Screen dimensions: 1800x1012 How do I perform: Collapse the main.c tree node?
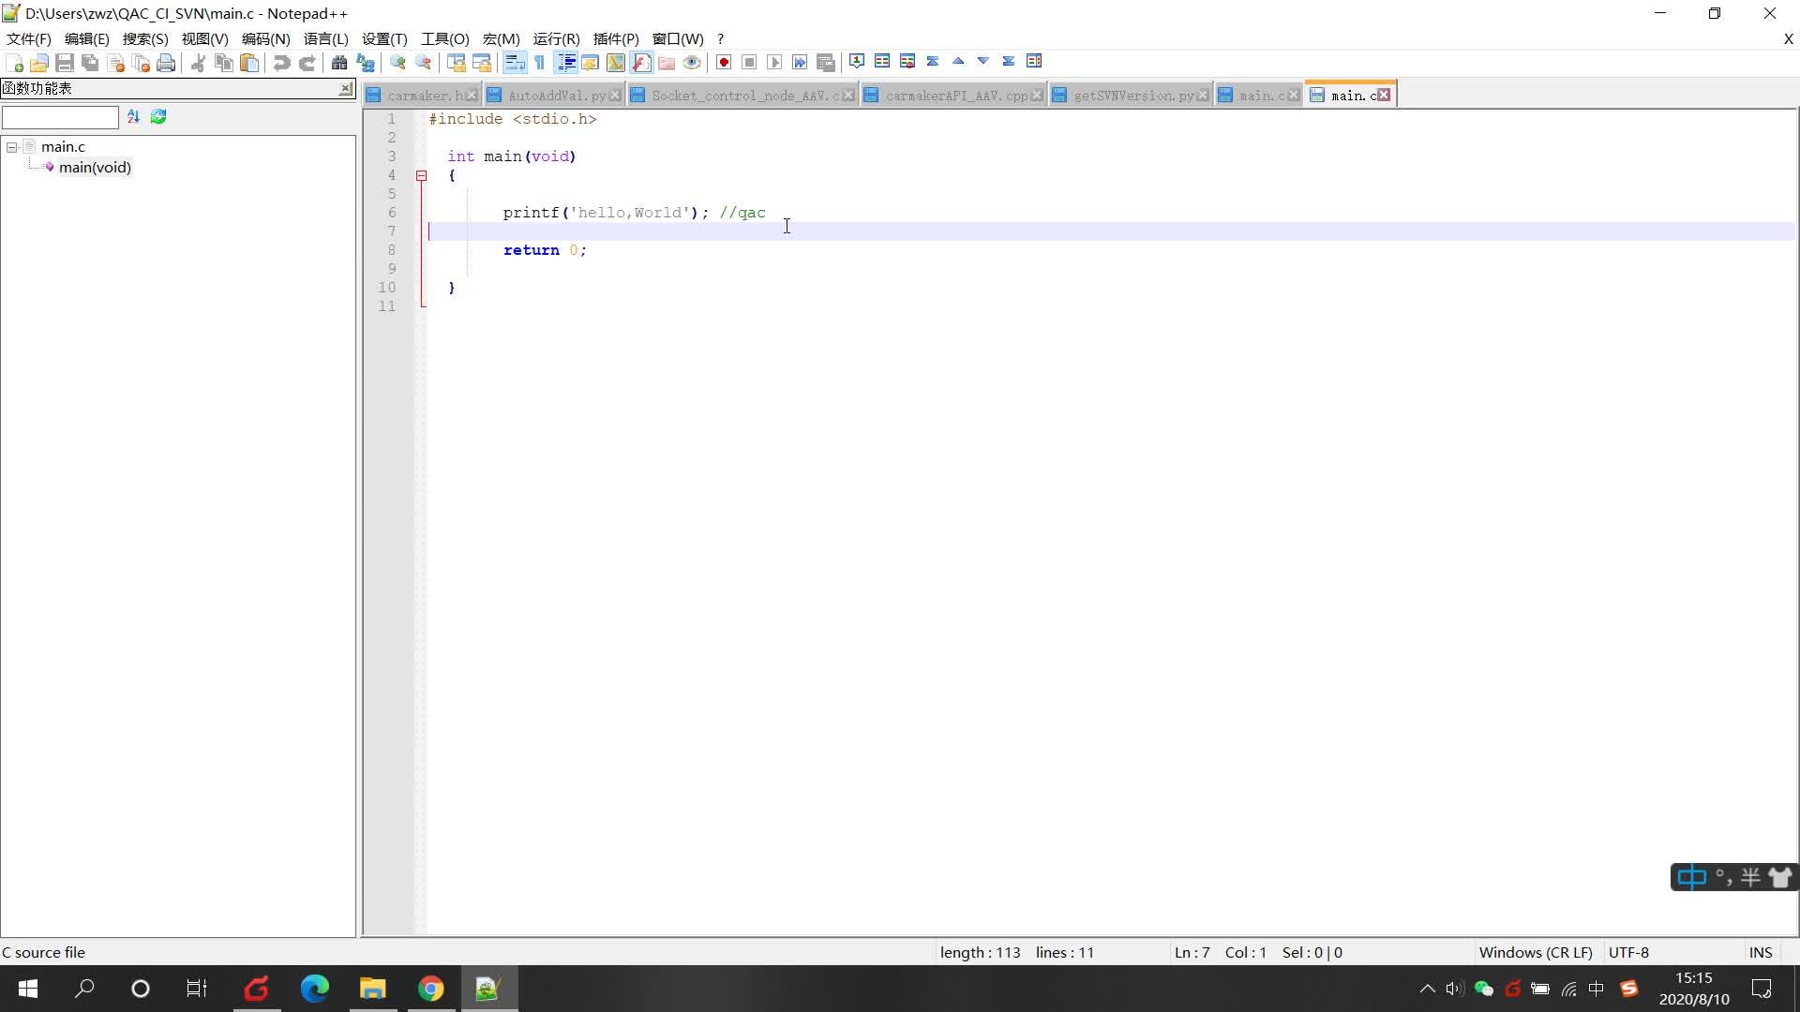click(x=12, y=147)
